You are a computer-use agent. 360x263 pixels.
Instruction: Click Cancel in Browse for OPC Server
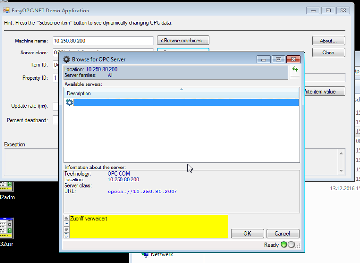tap(283, 233)
